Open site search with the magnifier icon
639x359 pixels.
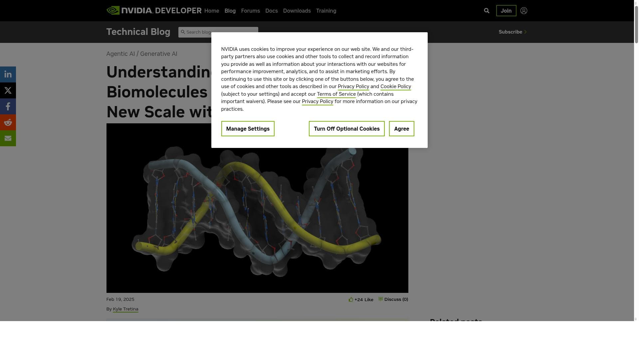coord(487,10)
